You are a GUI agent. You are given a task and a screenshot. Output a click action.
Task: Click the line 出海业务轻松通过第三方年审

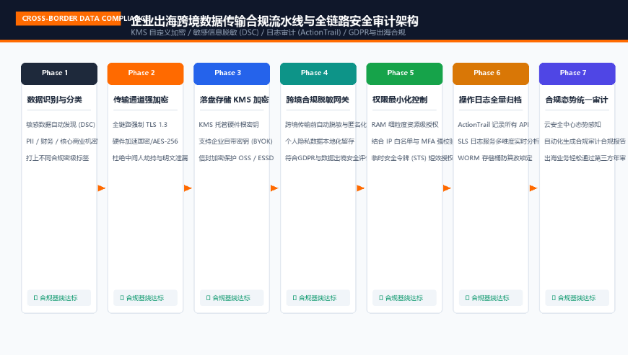585,158
